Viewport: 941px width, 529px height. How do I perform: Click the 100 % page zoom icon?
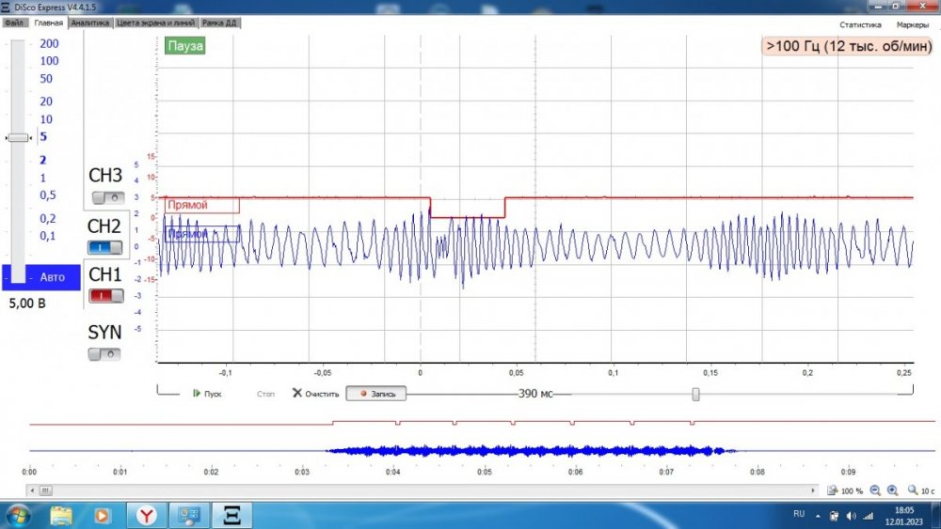[x=833, y=490]
